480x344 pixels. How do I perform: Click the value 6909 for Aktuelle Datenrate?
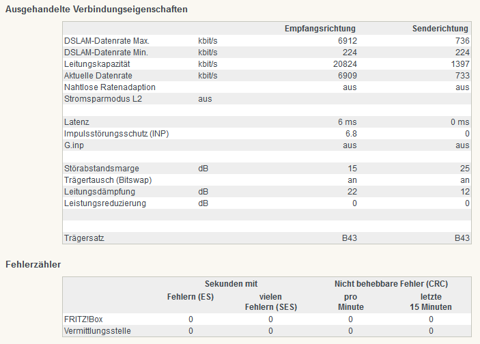tap(348, 76)
